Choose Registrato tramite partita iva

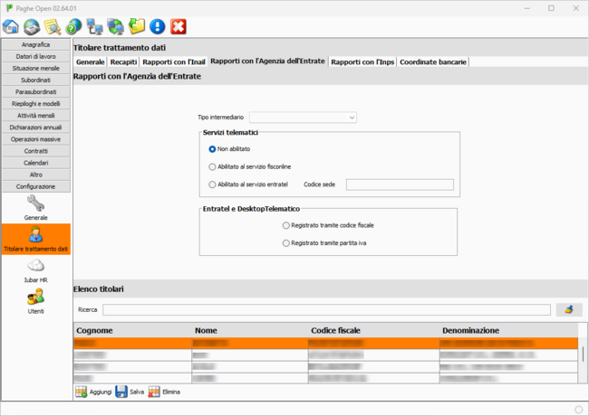[x=286, y=243]
